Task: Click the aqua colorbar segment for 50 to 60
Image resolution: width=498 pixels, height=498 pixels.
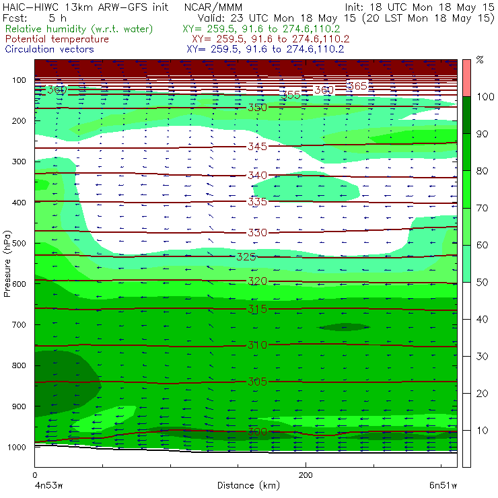Action: (466, 264)
